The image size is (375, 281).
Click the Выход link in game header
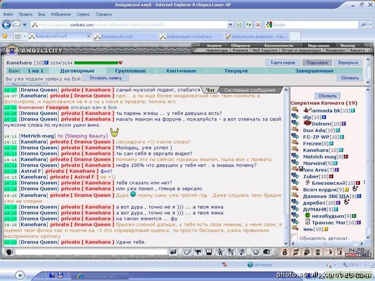pos(347,46)
